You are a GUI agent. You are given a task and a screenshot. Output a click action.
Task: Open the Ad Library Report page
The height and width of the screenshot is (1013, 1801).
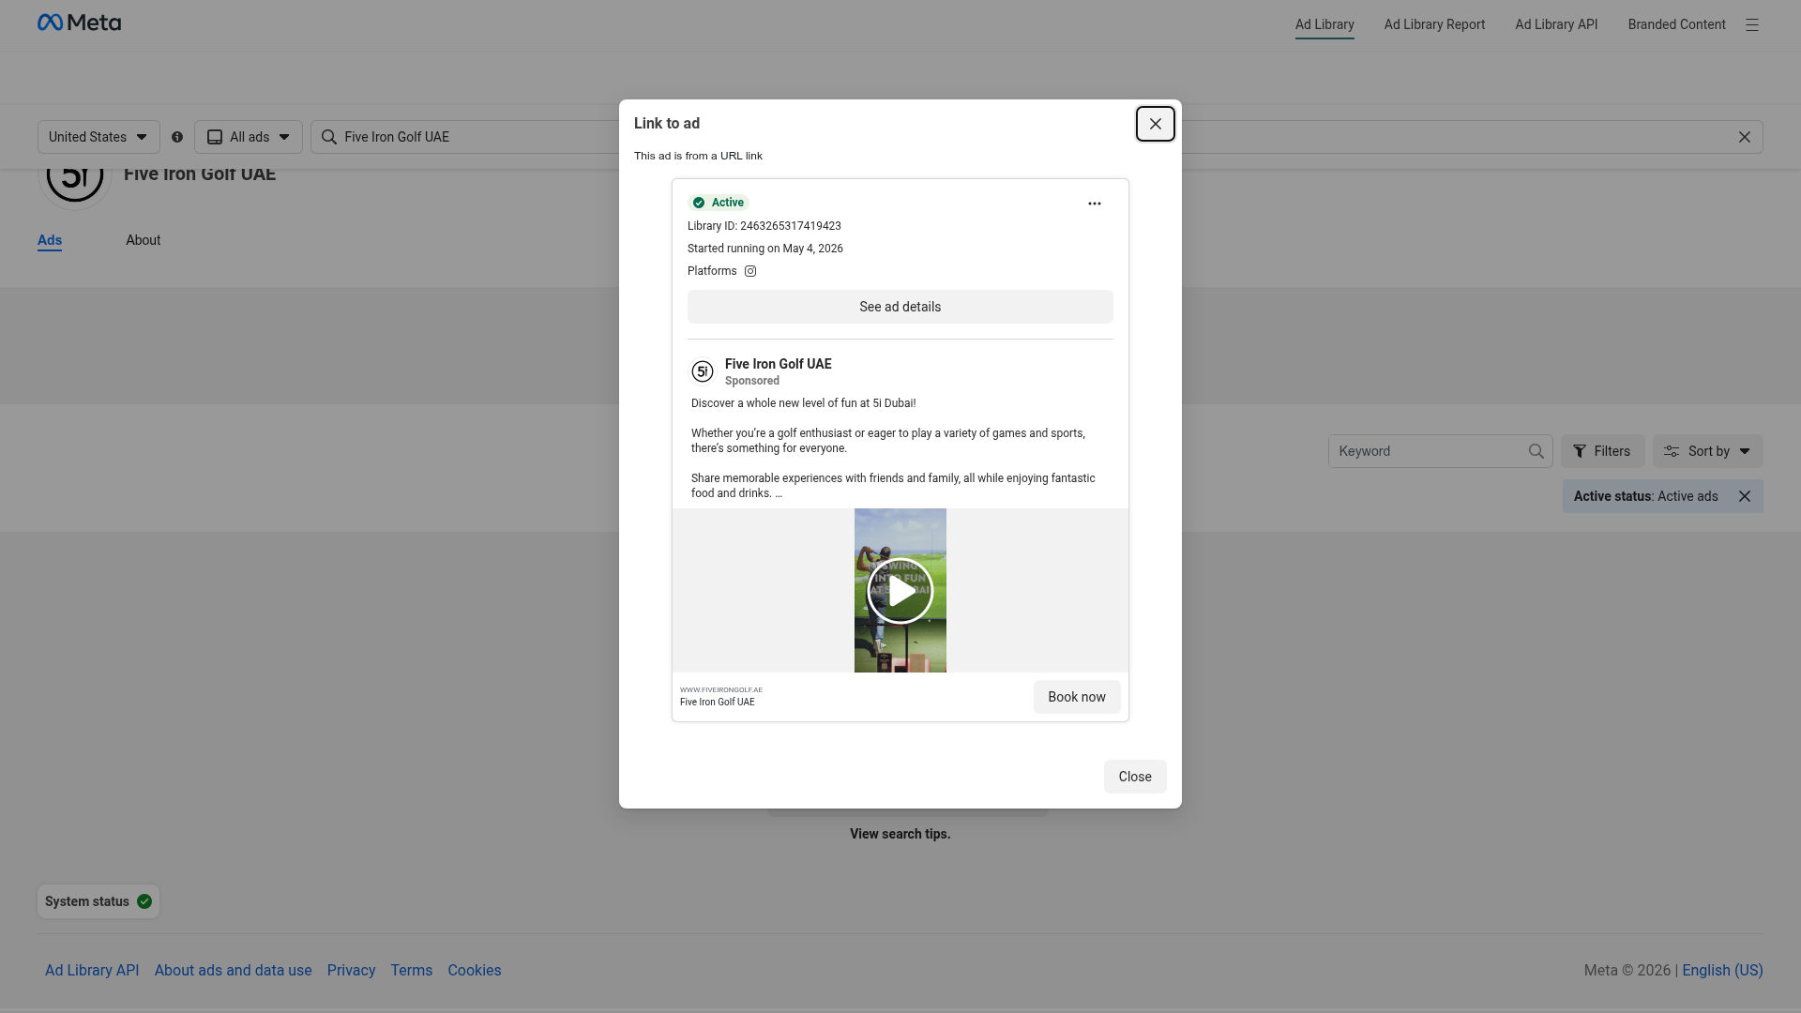(x=1434, y=24)
